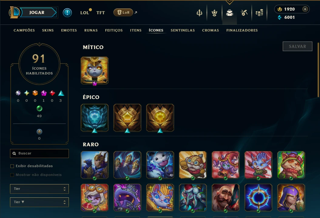
Task: Expand the Tier sort-order dropdown
Action: click(39, 202)
